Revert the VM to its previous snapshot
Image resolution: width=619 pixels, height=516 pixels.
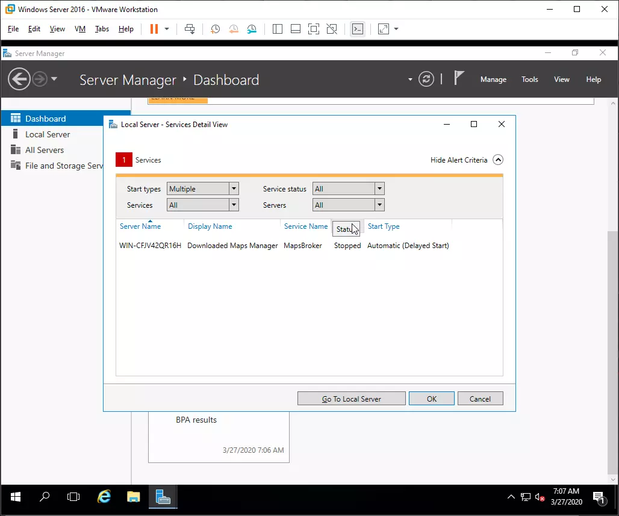coord(234,29)
